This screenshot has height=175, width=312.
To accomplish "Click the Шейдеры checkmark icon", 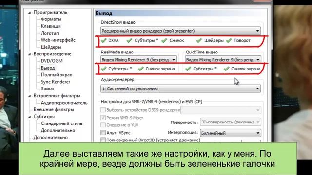I will [x=199, y=40].
